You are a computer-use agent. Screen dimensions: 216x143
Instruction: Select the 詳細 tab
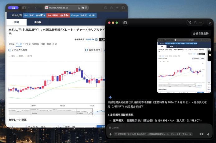[x=16, y=22]
